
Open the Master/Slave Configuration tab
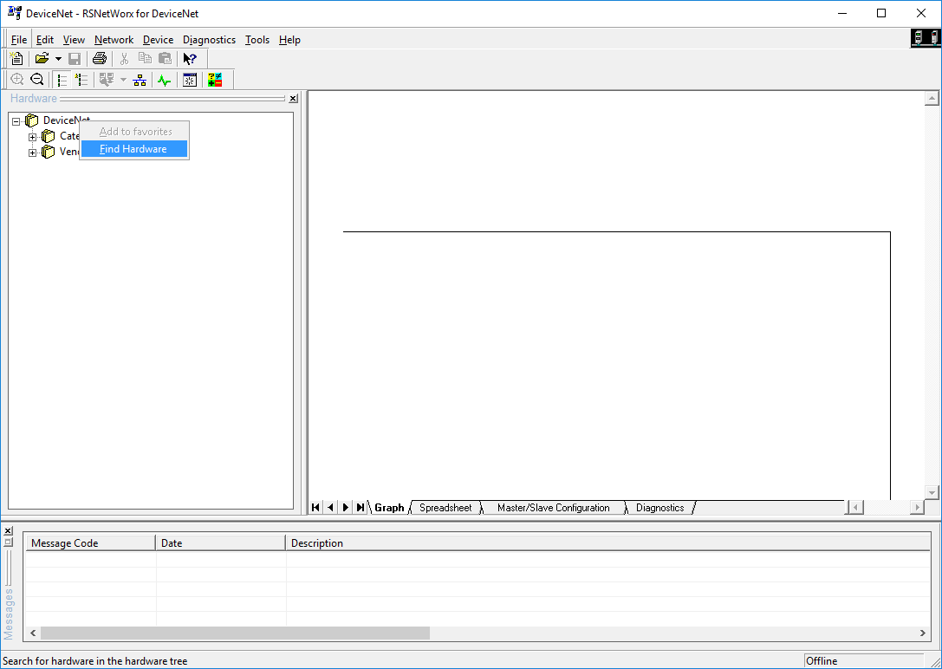point(553,508)
